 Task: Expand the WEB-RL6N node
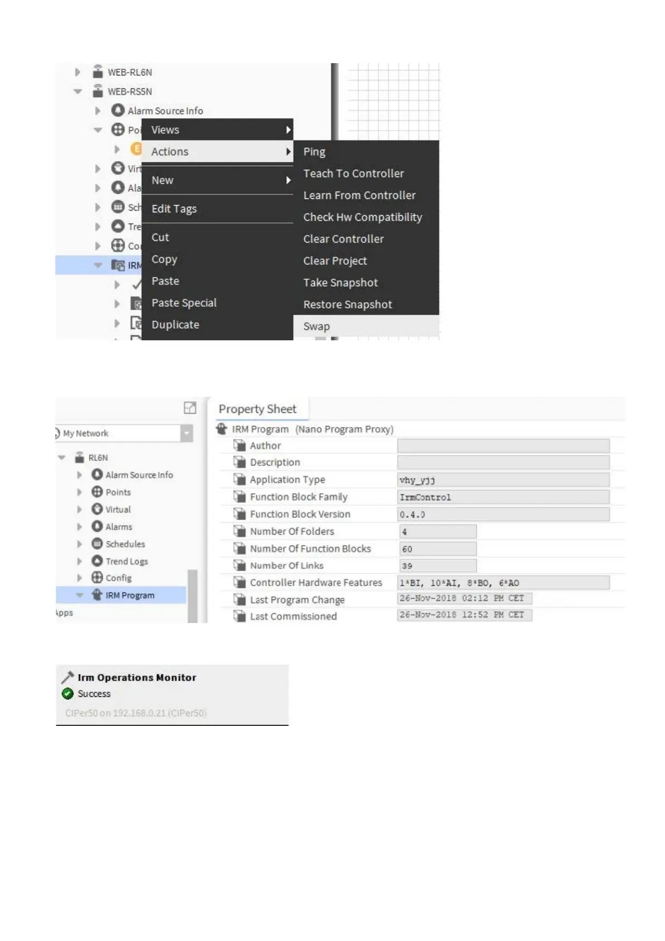click(x=78, y=72)
